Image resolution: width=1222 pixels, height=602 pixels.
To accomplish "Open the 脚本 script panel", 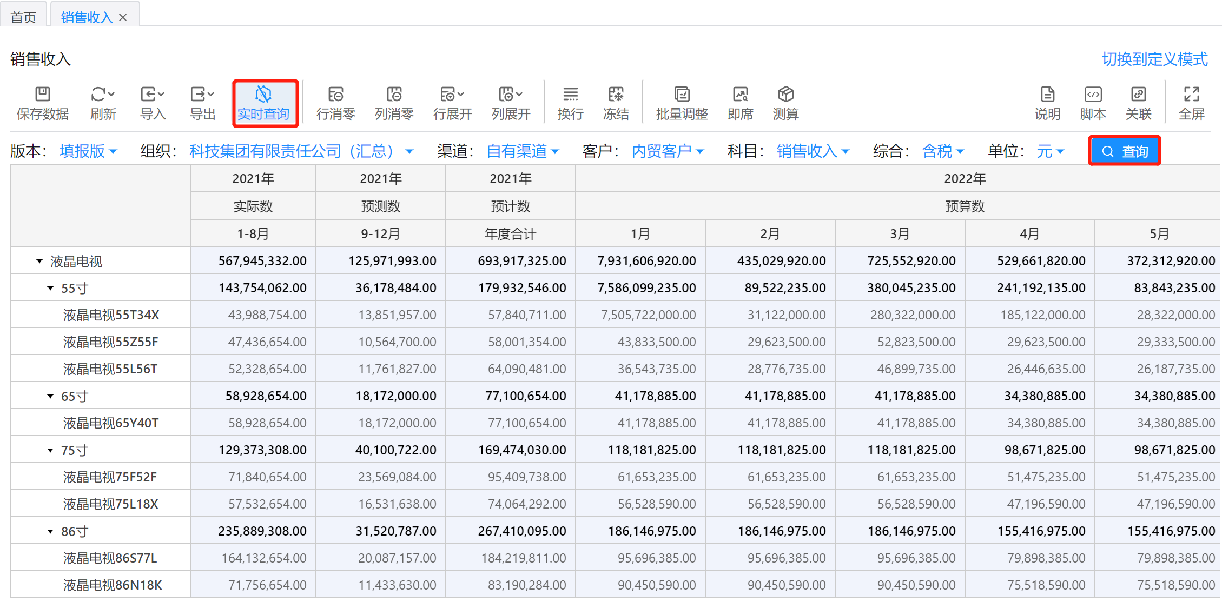I will coord(1093,95).
